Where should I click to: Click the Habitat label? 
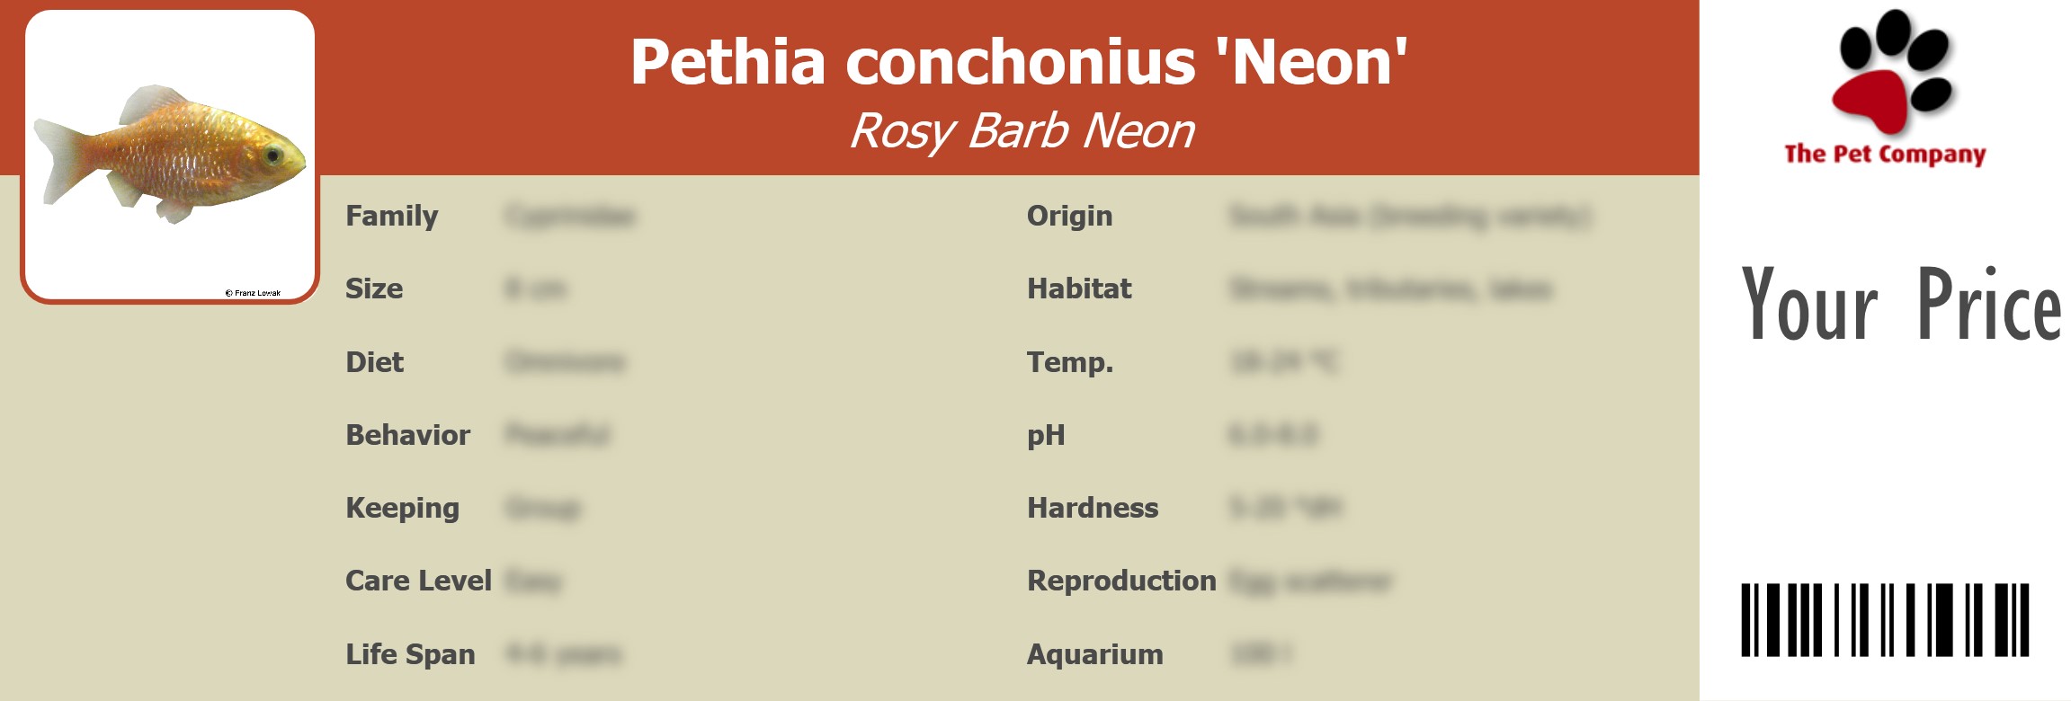click(x=1079, y=288)
